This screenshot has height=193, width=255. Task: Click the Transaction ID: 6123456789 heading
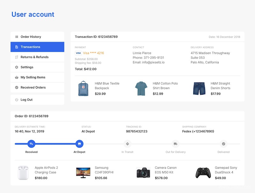pos(96,37)
